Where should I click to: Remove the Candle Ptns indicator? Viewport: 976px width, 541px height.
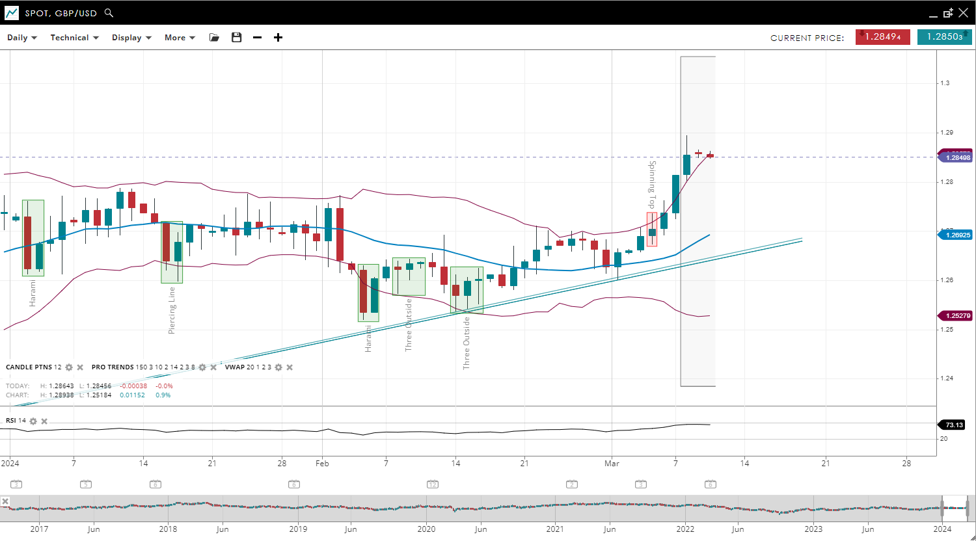point(80,367)
